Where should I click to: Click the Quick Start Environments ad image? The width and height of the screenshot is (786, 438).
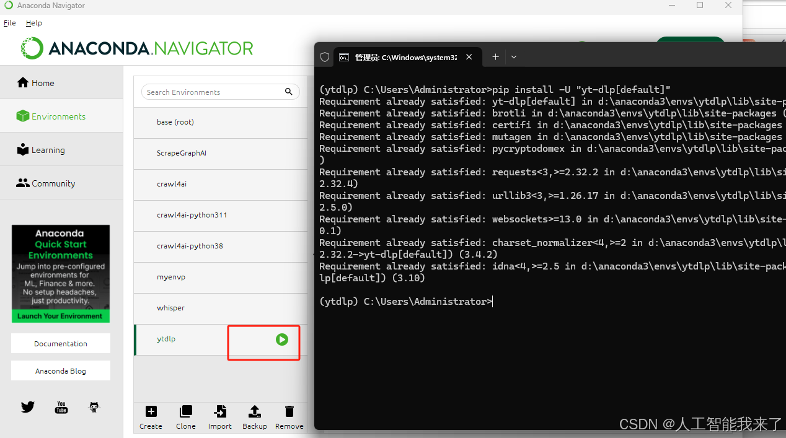[x=61, y=273]
